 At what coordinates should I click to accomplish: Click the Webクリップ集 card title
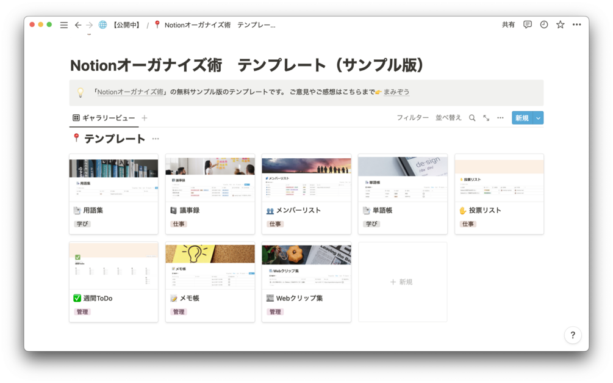click(x=299, y=299)
